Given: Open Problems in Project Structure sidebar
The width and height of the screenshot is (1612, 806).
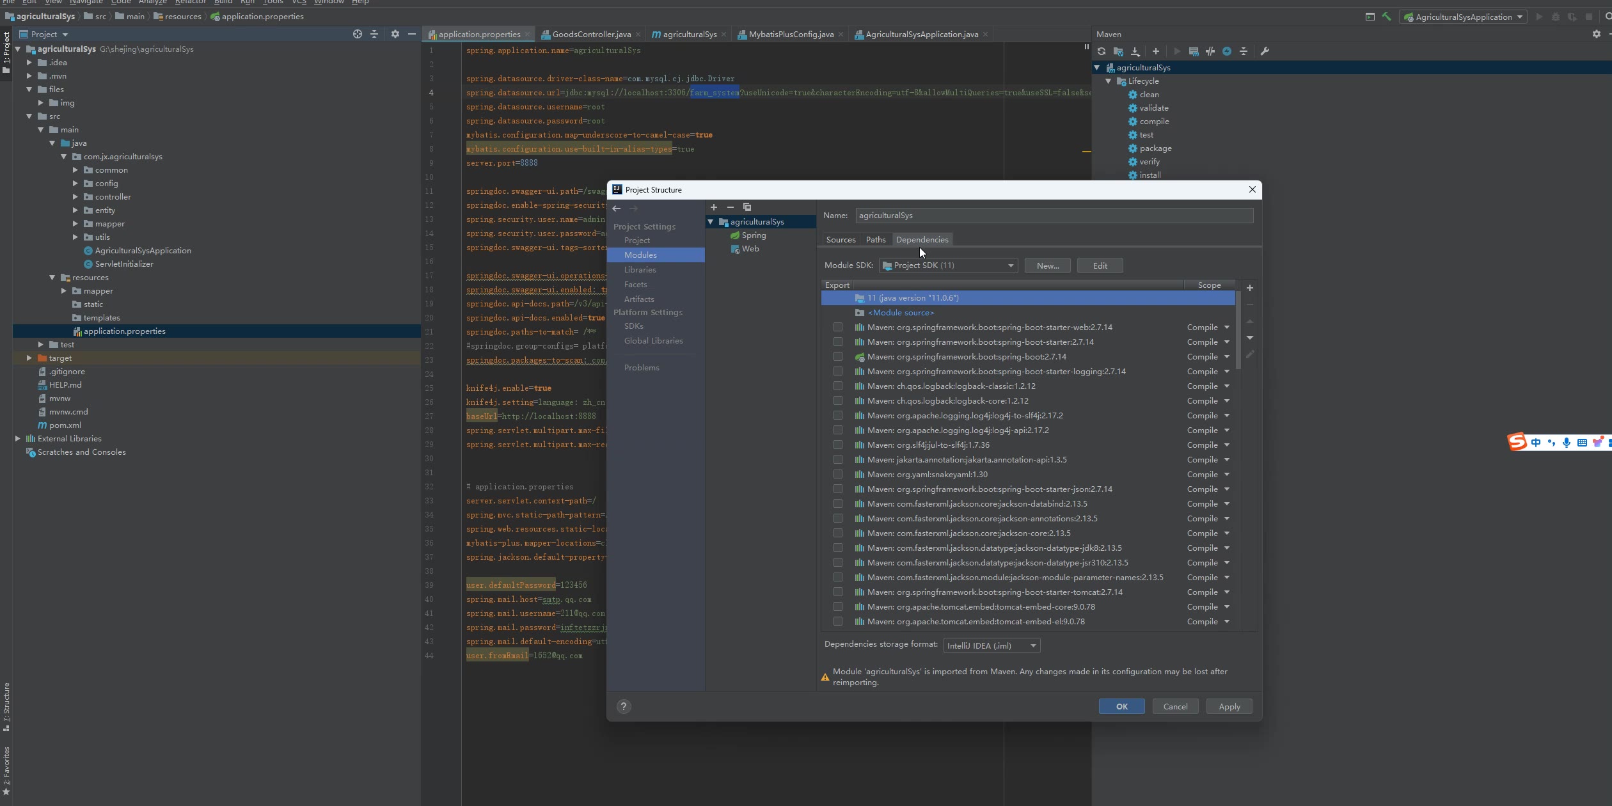Looking at the screenshot, I should (642, 368).
